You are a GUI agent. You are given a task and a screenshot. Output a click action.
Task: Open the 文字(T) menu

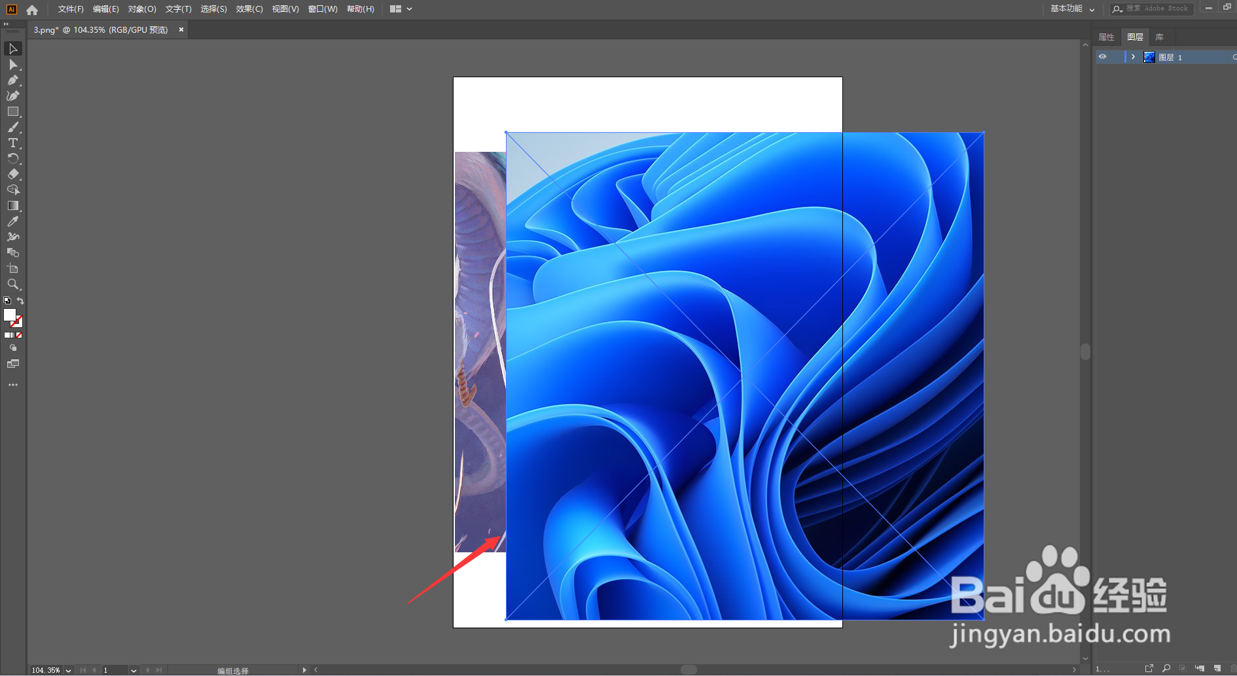click(x=179, y=9)
